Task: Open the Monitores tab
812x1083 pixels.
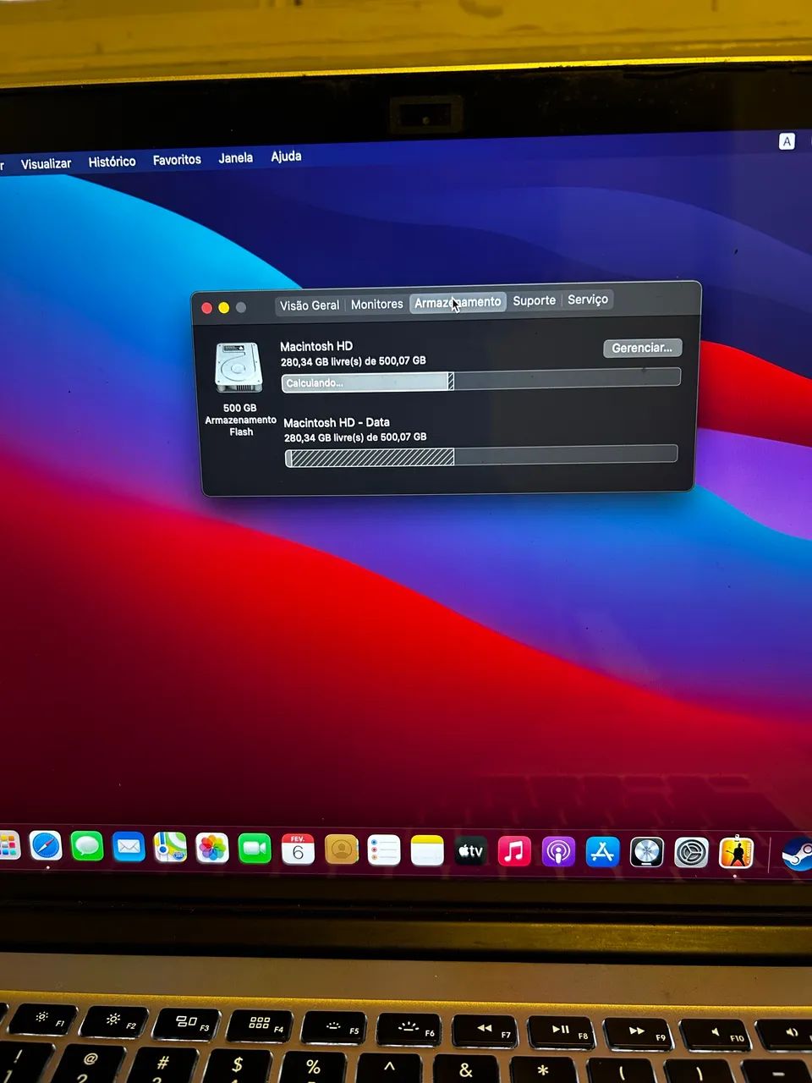Action: tap(377, 304)
